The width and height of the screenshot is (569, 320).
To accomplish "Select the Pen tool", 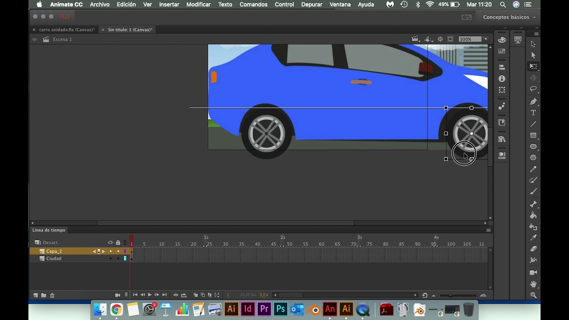I will (x=533, y=102).
